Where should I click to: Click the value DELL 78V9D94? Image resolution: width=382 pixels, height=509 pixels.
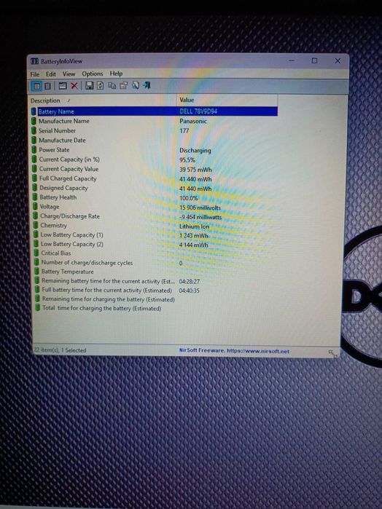(198, 111)
